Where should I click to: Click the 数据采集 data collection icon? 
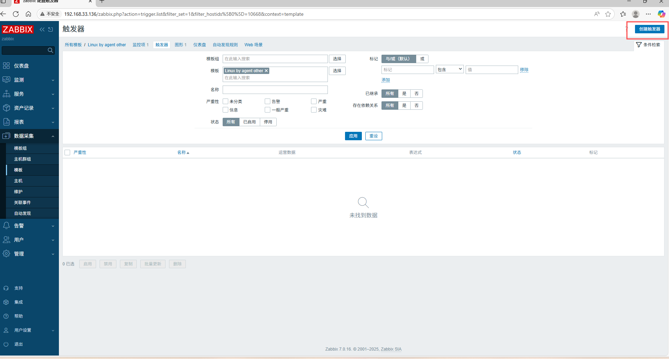point(6,136)
